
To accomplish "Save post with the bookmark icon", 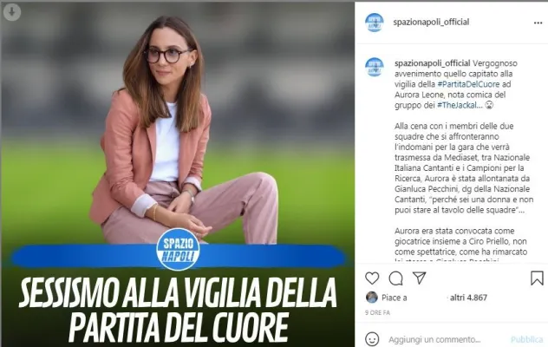I will (x=537, y=278).
